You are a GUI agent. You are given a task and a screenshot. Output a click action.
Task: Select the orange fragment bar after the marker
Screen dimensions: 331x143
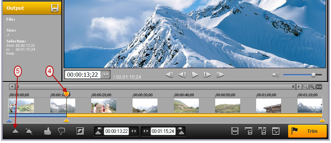click(195, 115)
